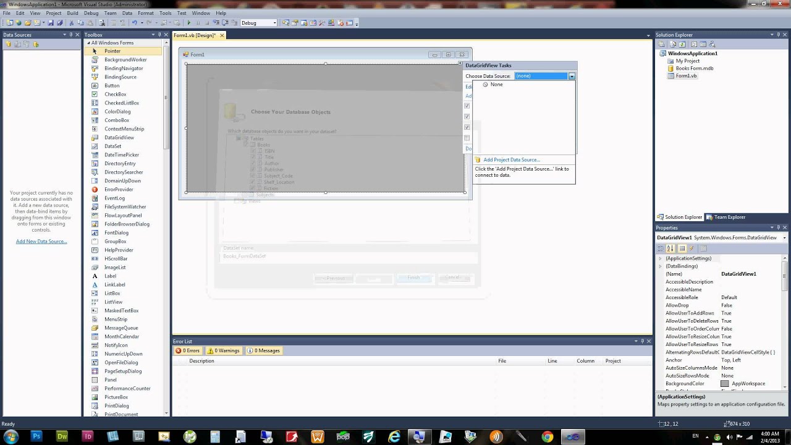This screenshot has height=445, width=791.
Task: Expand (DataBindings) property node
Action: tap(660, 266)
